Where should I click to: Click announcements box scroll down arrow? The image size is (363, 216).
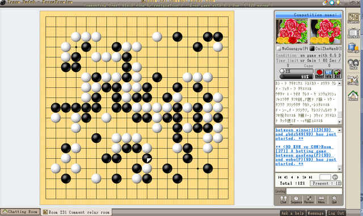[x=340, y=170]
